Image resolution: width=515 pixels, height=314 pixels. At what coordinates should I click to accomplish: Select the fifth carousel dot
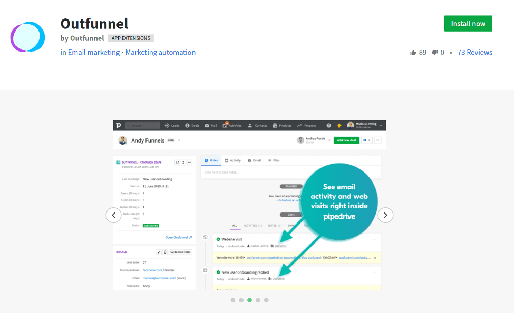(x=266, y=300)
